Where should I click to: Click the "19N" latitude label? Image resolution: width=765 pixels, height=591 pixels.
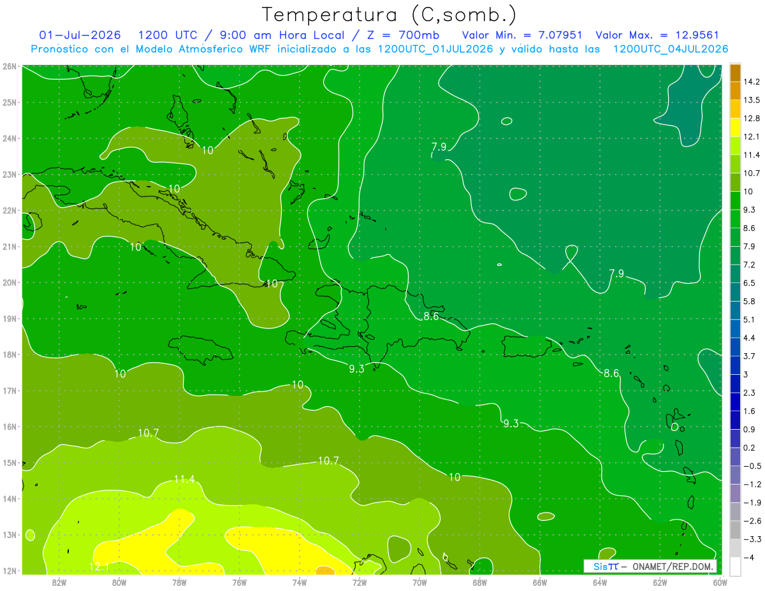point(10,319)
